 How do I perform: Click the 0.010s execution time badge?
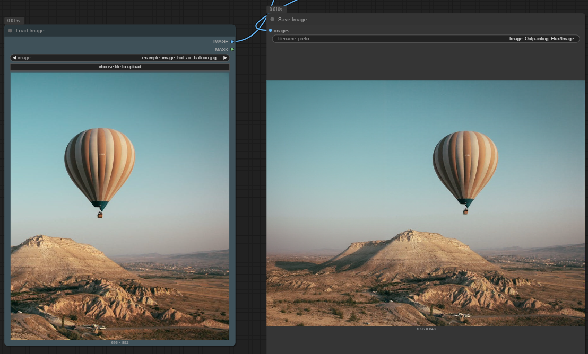click(276, 10)
